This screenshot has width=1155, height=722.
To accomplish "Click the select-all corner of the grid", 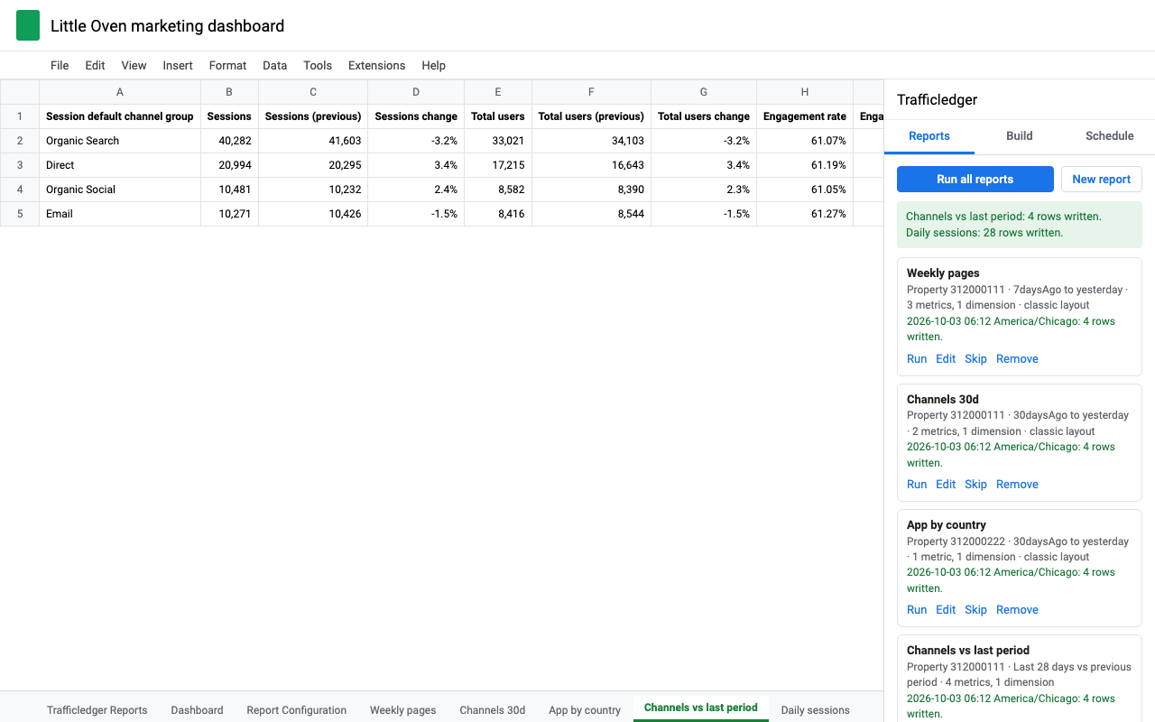I will [x=20, y=92].
